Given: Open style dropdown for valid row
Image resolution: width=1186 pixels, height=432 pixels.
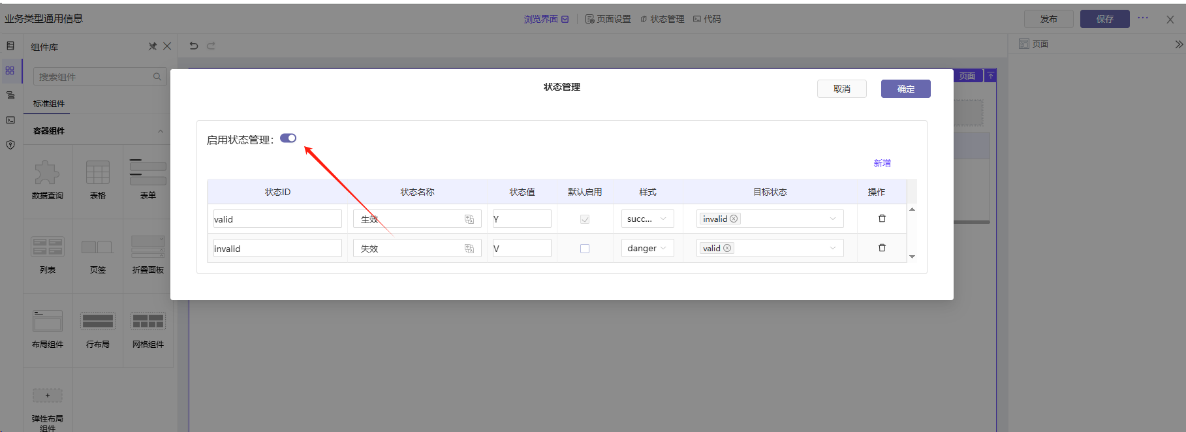Looking at the screenshot, I should [x=647, y=219].
